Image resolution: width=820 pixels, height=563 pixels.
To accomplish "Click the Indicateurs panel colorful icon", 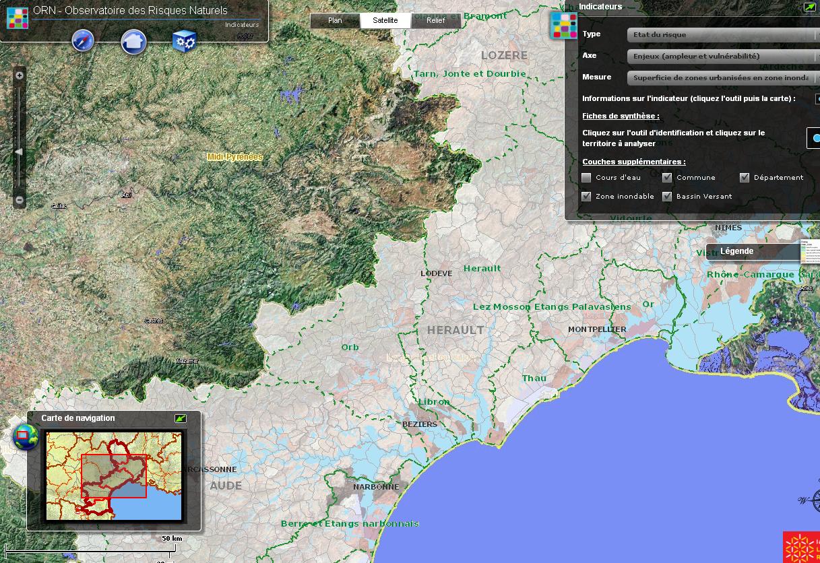I will coord(564,26).
